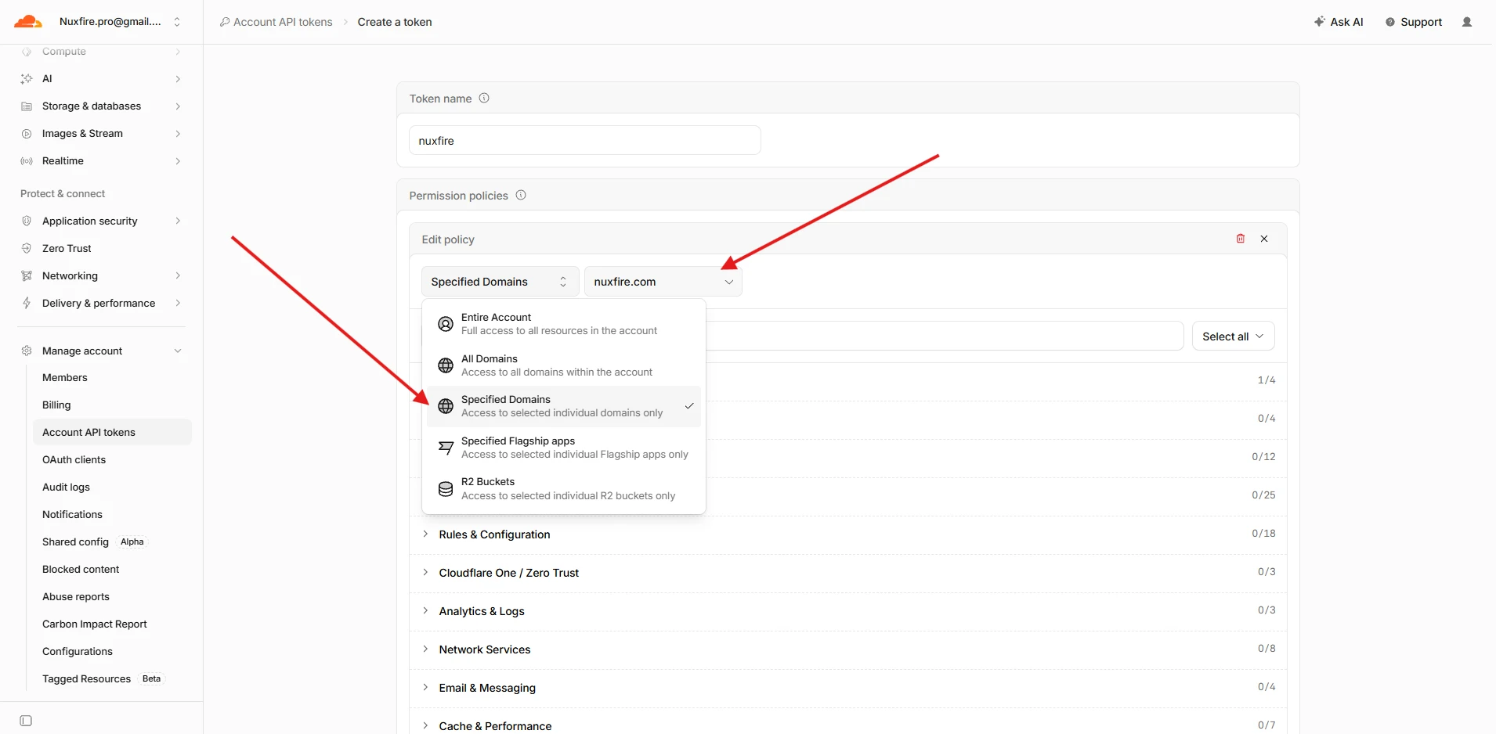
Task: Click the Ask AI sparkle button
Action: 1339,22
